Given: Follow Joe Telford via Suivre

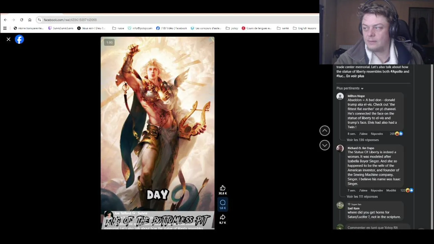Looking at the screenshot, I should click(142, 213).
